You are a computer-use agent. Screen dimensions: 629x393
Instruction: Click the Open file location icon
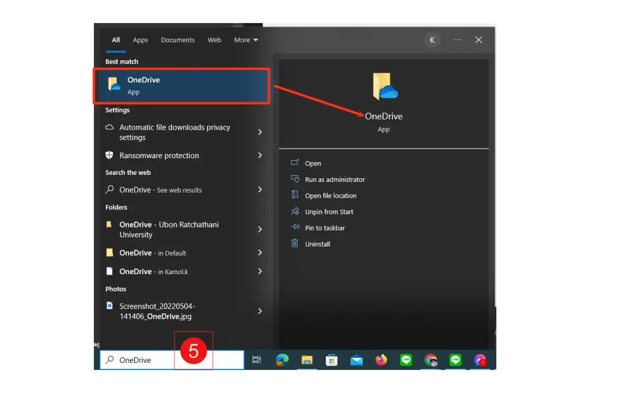[x=295, y=195]
